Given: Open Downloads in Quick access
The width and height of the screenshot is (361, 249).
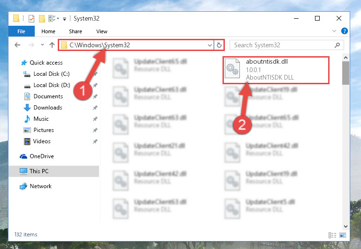Looking at the screenshot, I should coord(48,108).
